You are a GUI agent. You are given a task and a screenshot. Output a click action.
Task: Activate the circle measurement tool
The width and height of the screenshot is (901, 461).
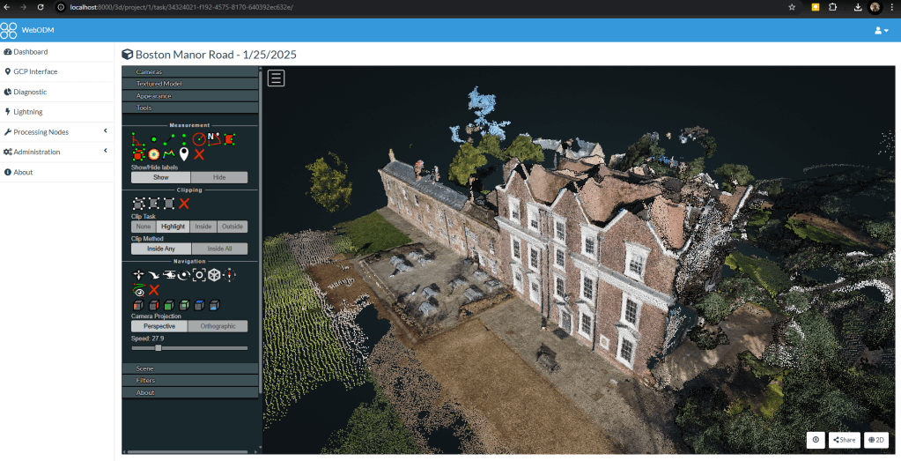(x=199, y=139)
